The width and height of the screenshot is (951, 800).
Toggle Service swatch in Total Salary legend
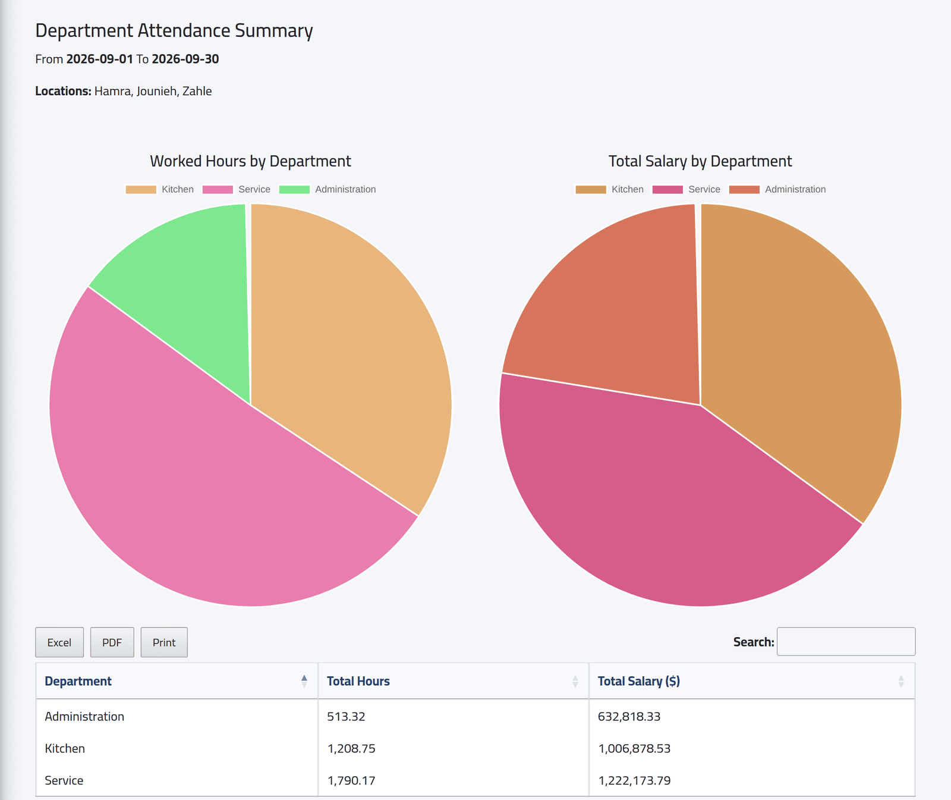pyautogui.click(x=667, y=189)
